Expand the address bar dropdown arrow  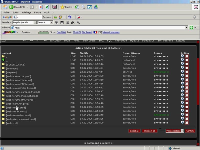tap(186, 27)
